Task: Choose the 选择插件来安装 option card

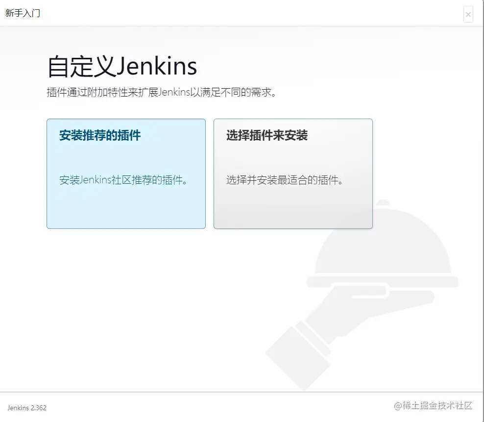Action: pyautogui.click(x=293, y=174)
